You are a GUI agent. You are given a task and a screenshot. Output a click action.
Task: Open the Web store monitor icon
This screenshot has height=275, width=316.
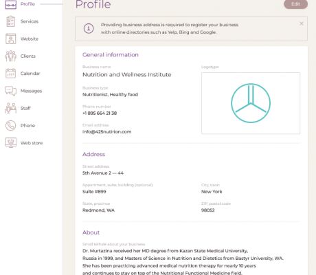10,143
